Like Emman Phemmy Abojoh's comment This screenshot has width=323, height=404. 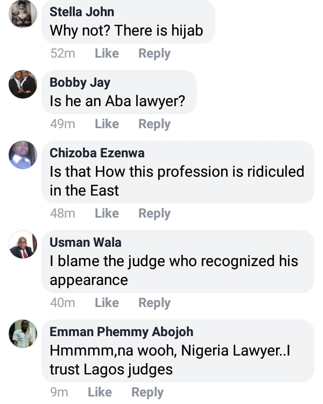pos(100,392)
